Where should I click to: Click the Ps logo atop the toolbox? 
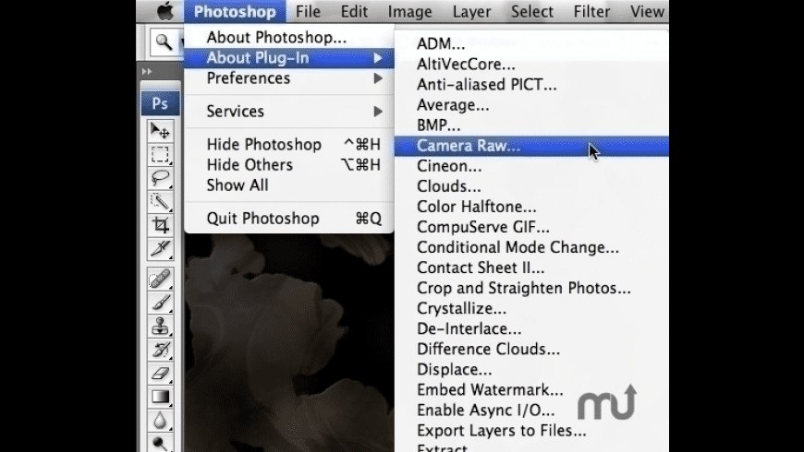pos(160,102)
